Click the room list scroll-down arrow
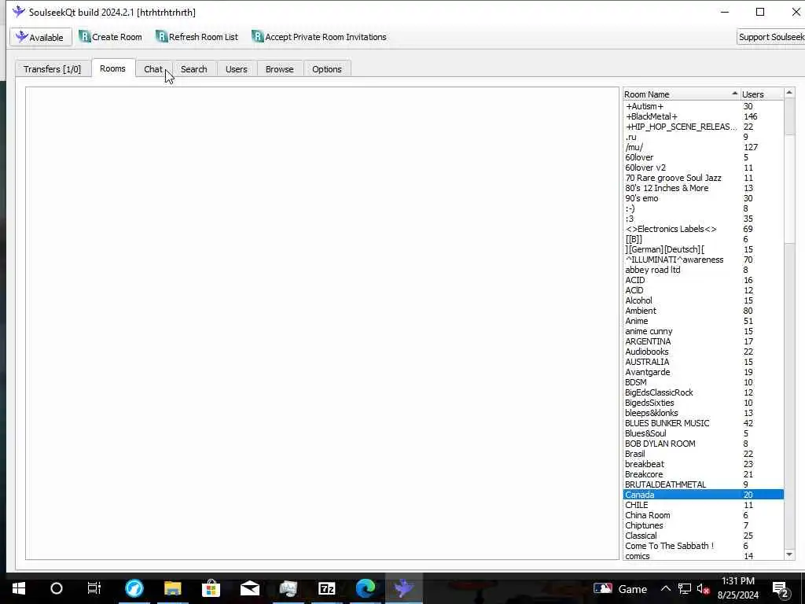 (789, 554)
